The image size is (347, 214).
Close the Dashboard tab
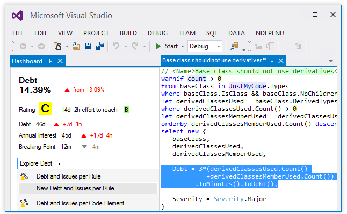(60, 61)
